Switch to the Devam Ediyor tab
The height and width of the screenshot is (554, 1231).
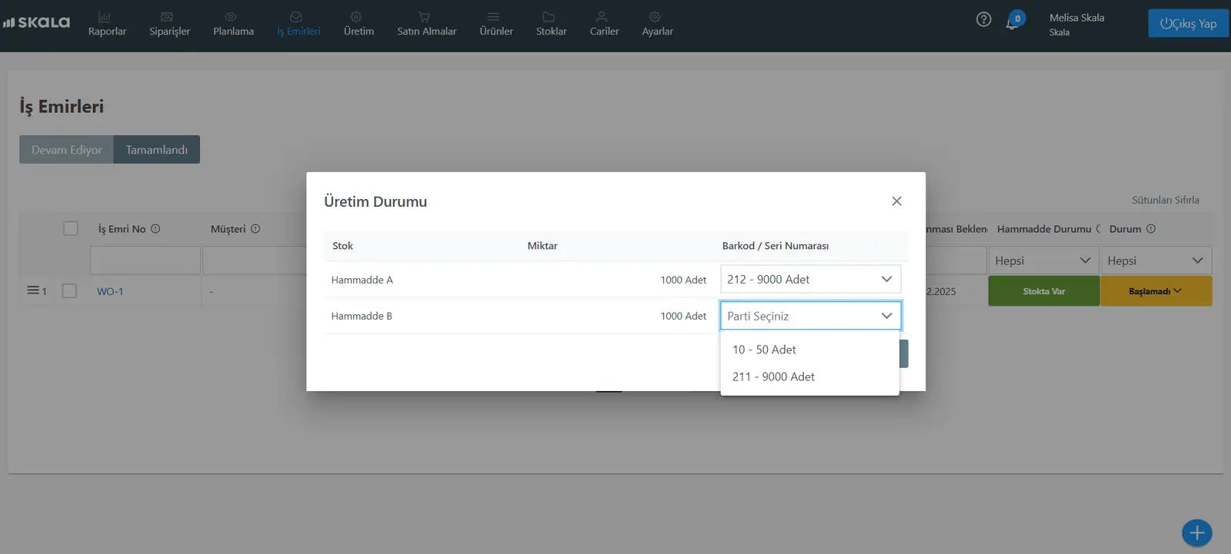click(x=66, y=150)
